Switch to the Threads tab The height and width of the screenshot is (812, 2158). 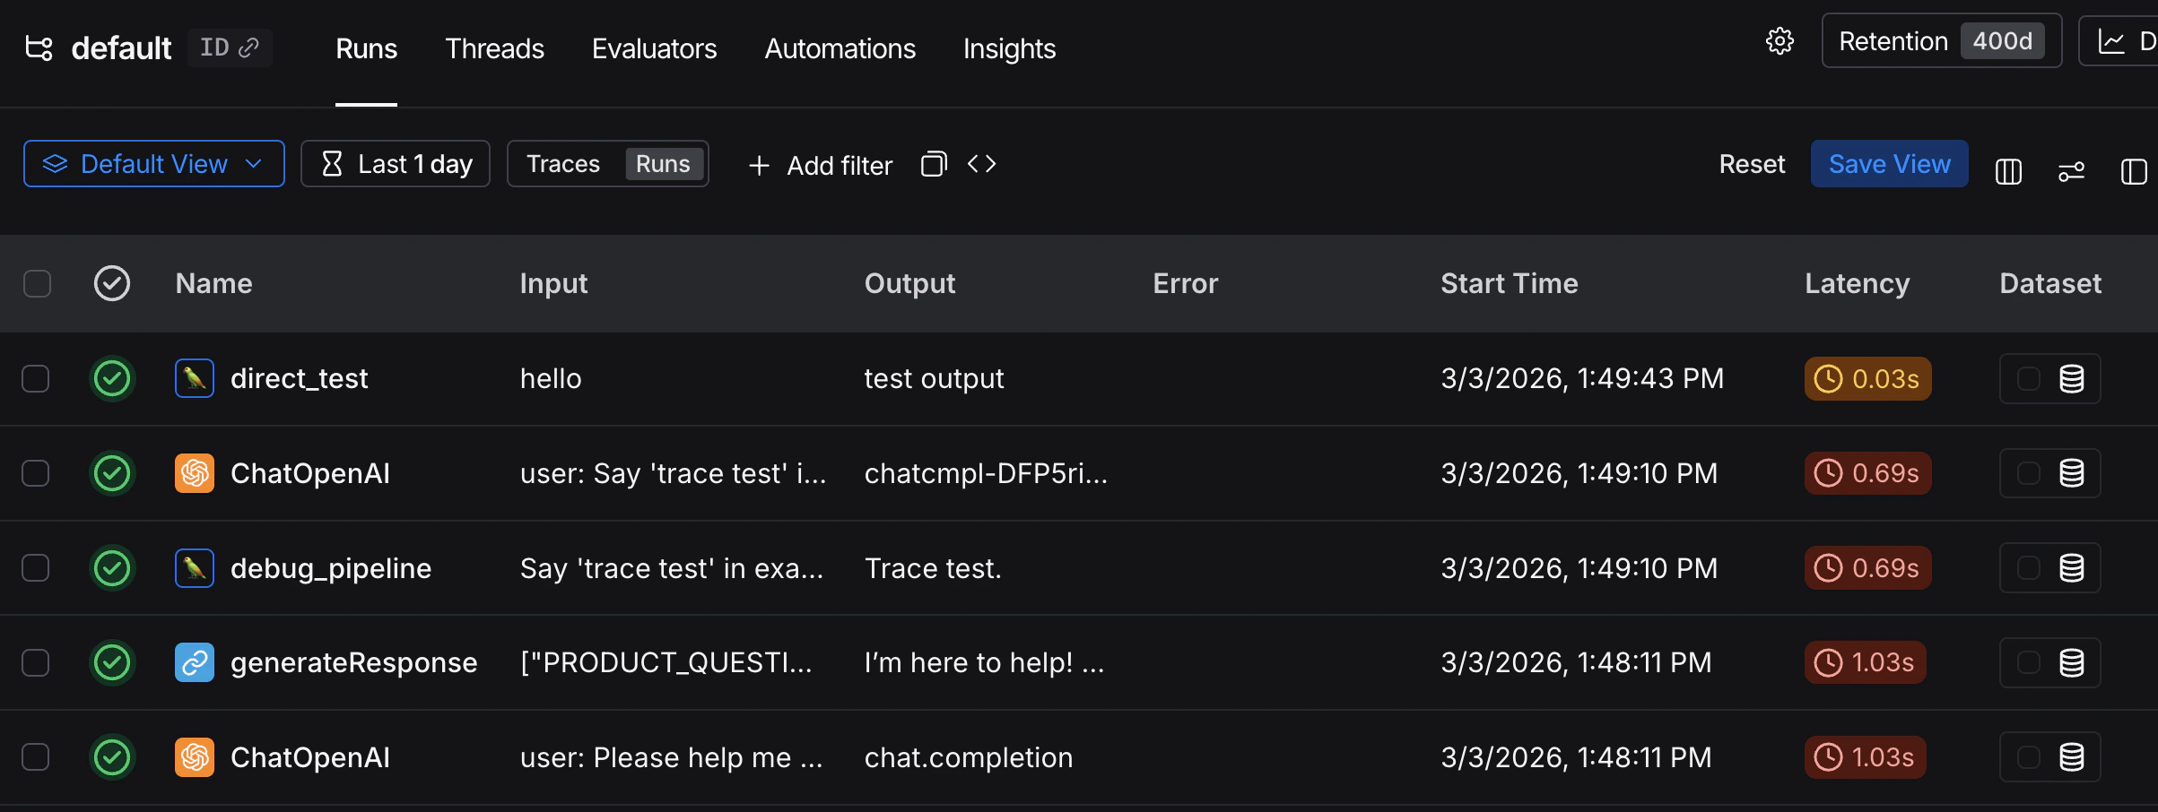[x=494, y=49]
